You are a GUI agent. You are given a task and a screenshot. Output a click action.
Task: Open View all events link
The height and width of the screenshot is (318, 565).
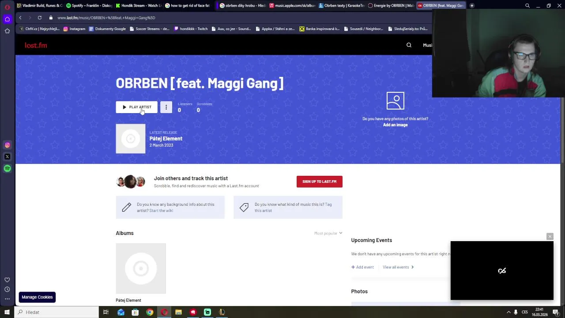398,267
